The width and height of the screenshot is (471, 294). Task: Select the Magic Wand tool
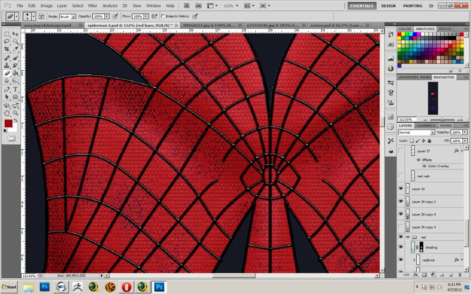(x=15, y=41)
